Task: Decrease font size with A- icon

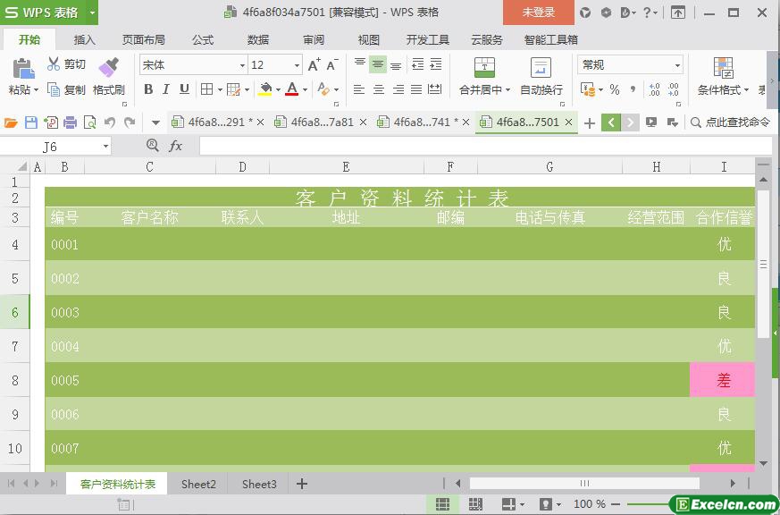Action: 331,64
